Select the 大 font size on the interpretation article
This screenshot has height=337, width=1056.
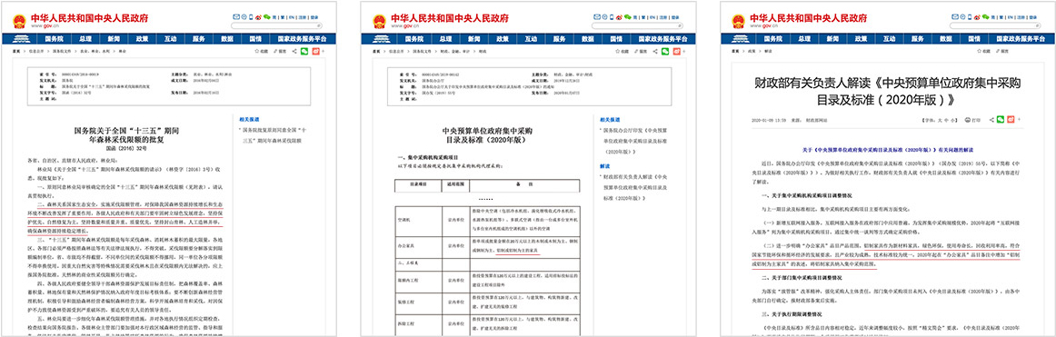[941, 121]
